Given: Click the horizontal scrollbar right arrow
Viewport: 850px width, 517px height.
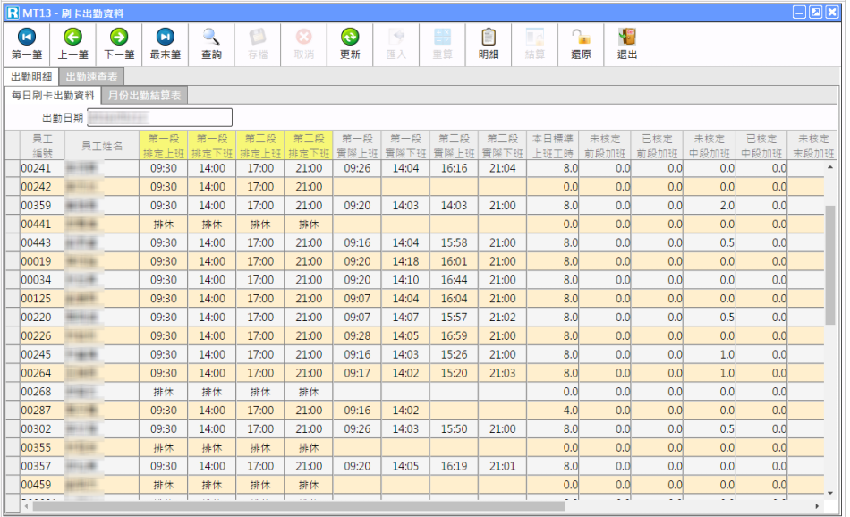Looking at the screenshot, I should [x=817, y=506].
